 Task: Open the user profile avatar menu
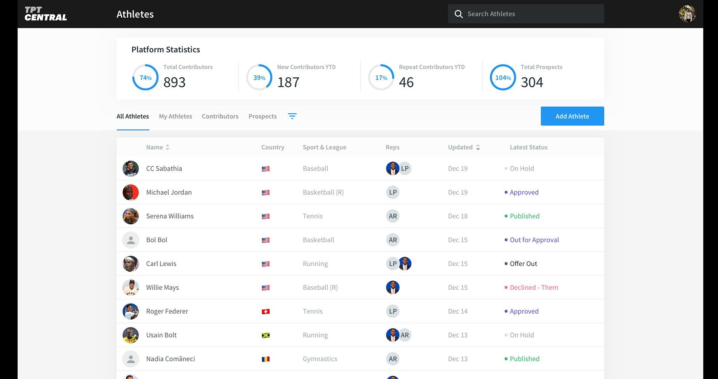(x=687, y=14)
